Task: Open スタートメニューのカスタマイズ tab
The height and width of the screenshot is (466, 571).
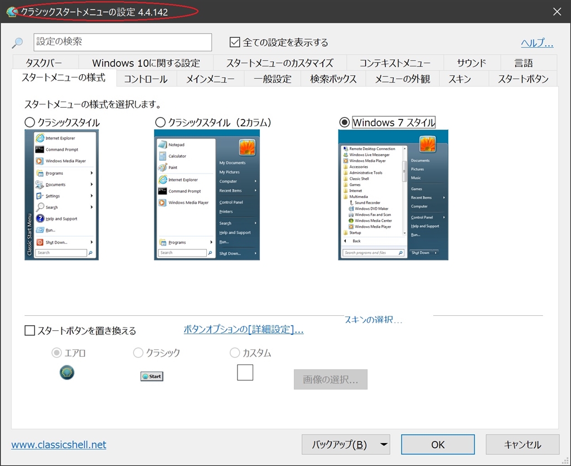Action: tap(280, 63)
